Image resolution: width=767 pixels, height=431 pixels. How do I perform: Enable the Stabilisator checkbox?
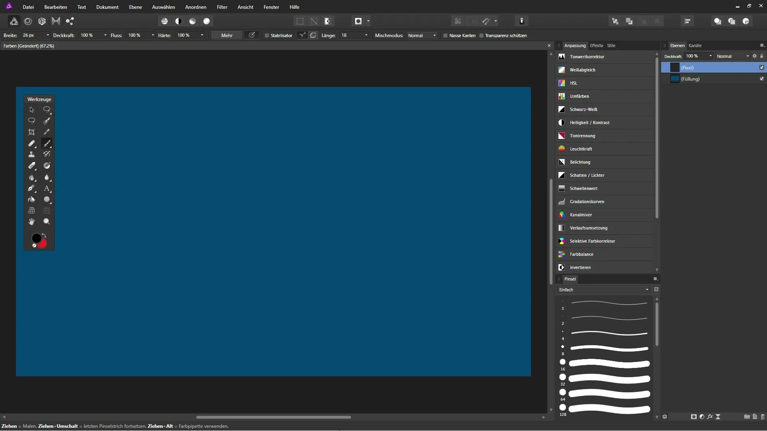pos(267,36)
